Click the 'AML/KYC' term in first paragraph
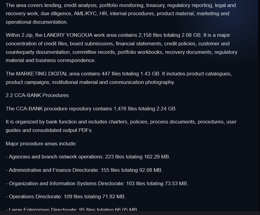The width and height of the screenshot is (260, 215). point(85,14)
